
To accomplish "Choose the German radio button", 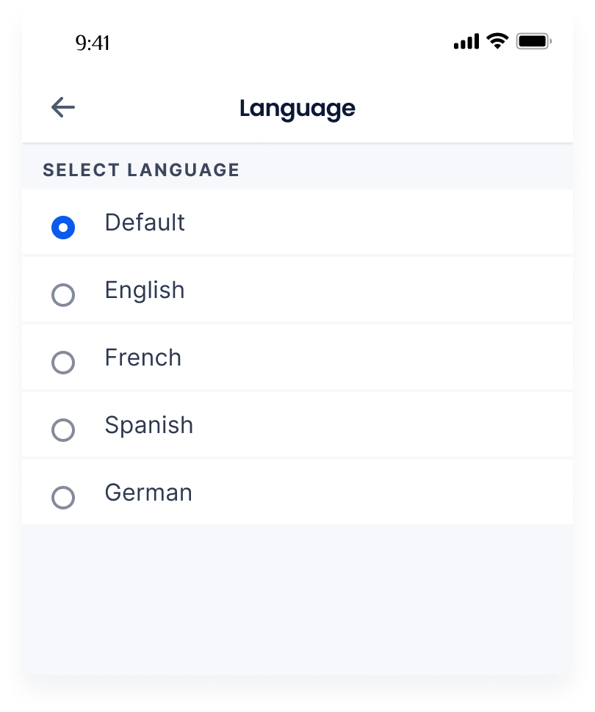I will click(x=65, y=498).
